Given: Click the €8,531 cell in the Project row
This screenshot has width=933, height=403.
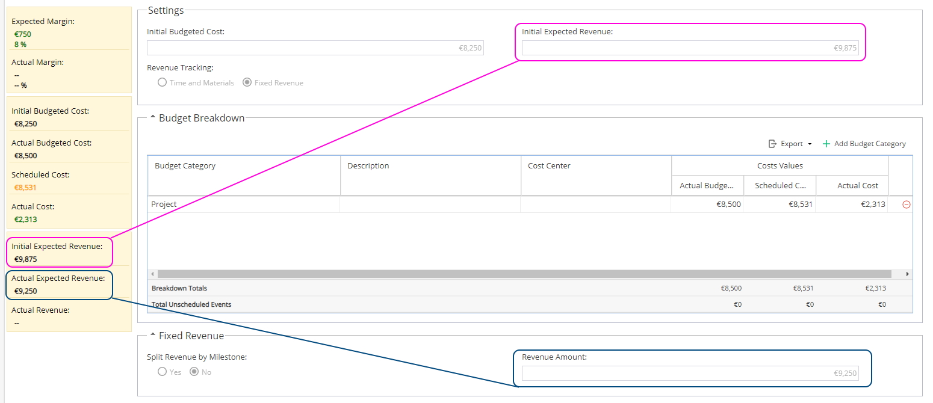Looking at the screenshot, I should coord(780,205).
